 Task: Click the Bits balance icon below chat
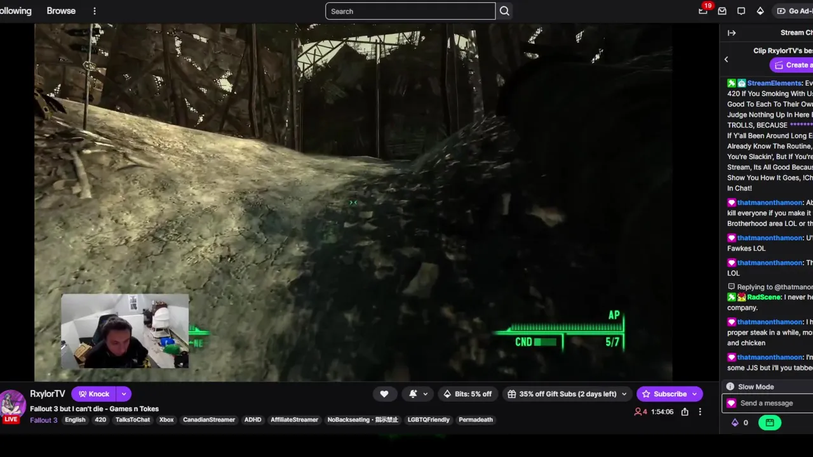click(x=736, y=423)
